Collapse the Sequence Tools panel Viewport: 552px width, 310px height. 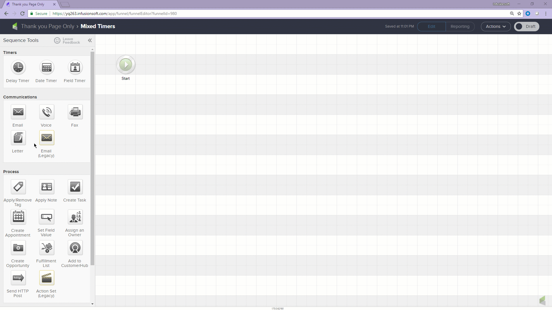click(90, 40)
